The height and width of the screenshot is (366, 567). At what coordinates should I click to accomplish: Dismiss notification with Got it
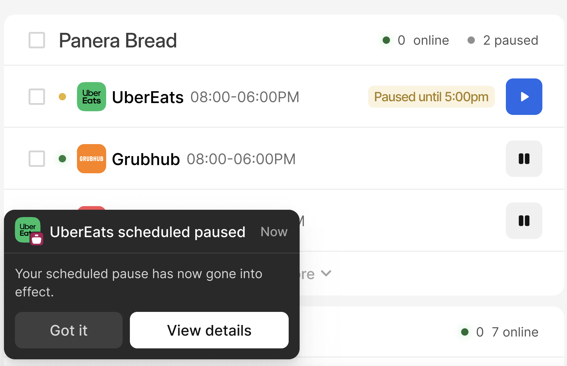coord(69,330)
